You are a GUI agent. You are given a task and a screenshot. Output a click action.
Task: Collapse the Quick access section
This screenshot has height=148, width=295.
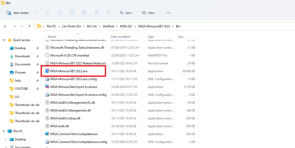tap(4, 40)
